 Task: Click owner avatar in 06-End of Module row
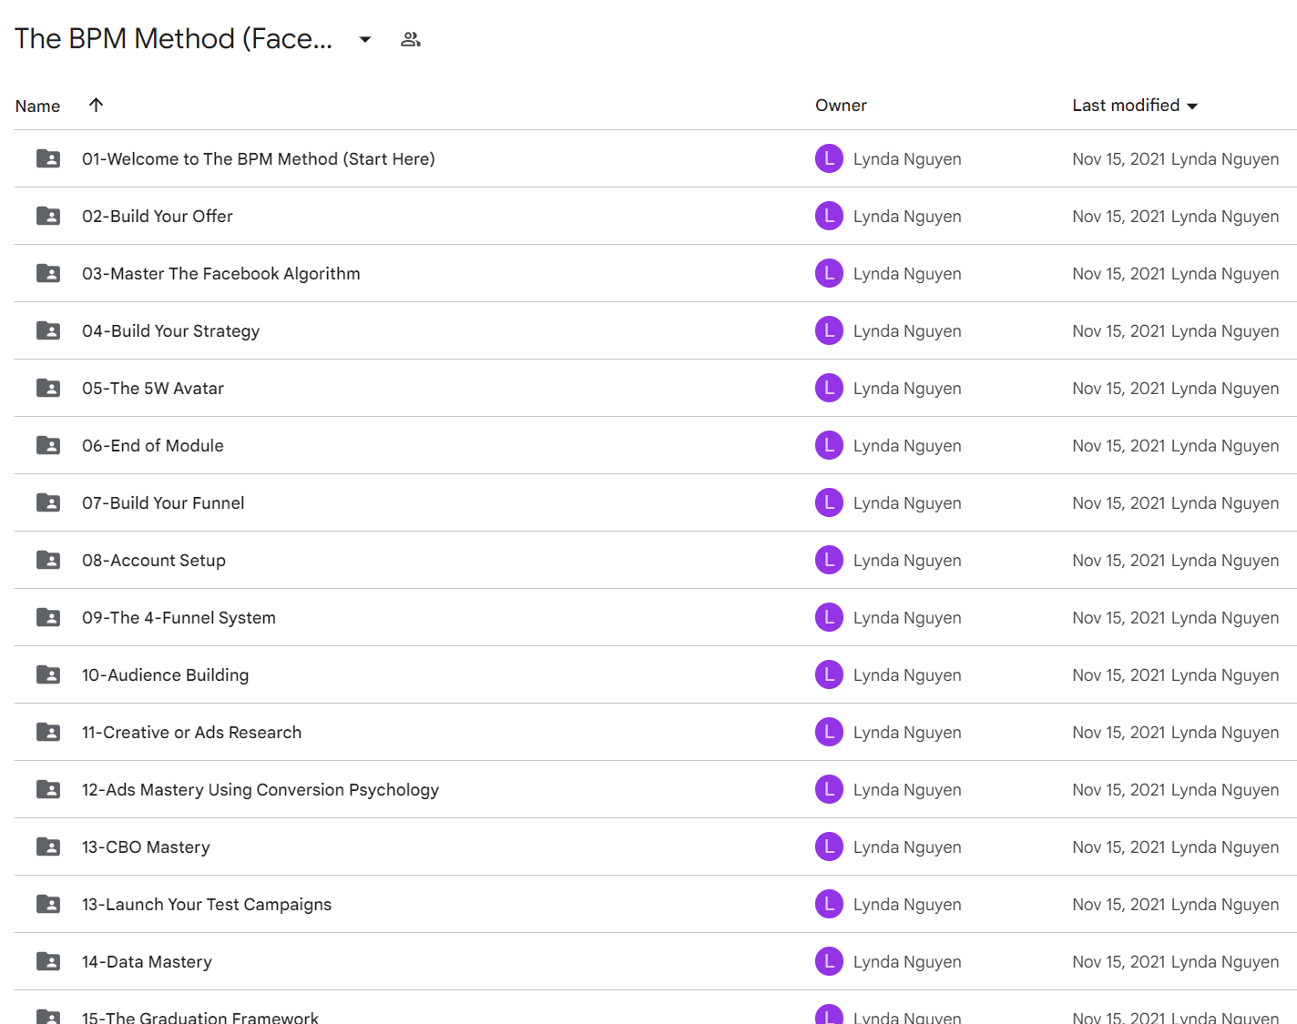tap(829, 445)
